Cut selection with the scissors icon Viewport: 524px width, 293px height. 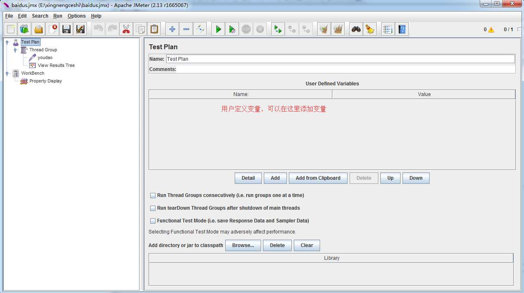[126, 29]
